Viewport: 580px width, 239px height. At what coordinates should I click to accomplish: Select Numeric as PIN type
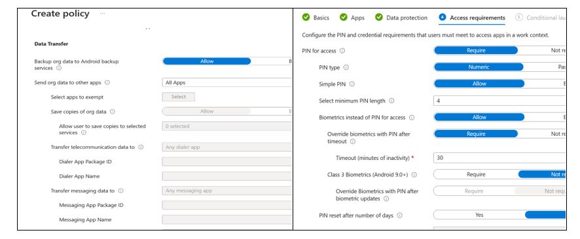point(479,67)
